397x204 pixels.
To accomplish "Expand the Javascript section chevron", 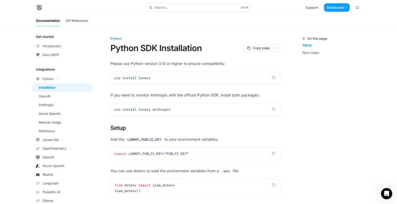I will coord(62,140).
